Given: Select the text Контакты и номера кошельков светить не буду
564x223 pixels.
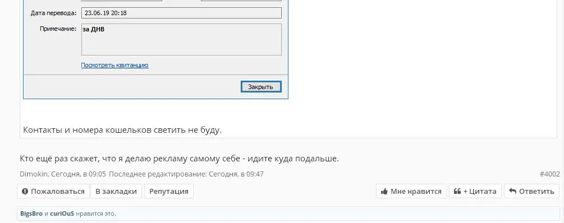Looking at the screenshot, I should pos(122,130).
